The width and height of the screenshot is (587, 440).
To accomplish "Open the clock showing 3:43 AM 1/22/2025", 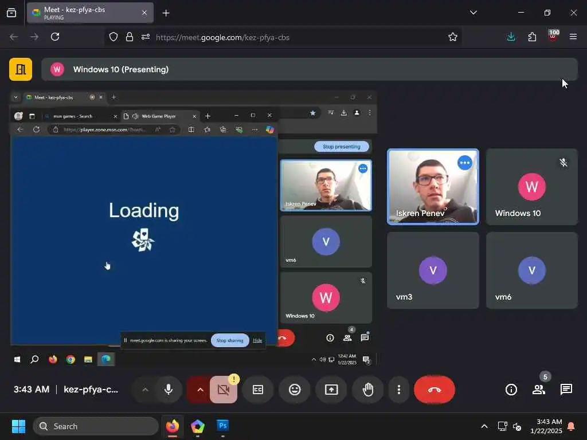I will (546, 426).
